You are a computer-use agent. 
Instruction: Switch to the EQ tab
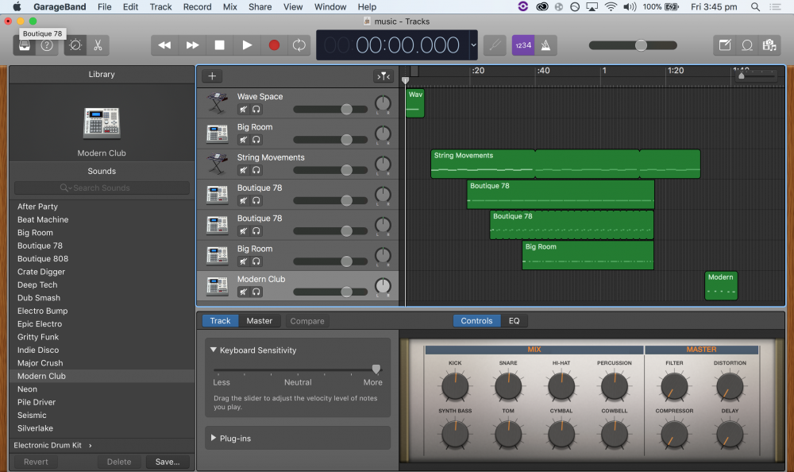tap(514, 321)
